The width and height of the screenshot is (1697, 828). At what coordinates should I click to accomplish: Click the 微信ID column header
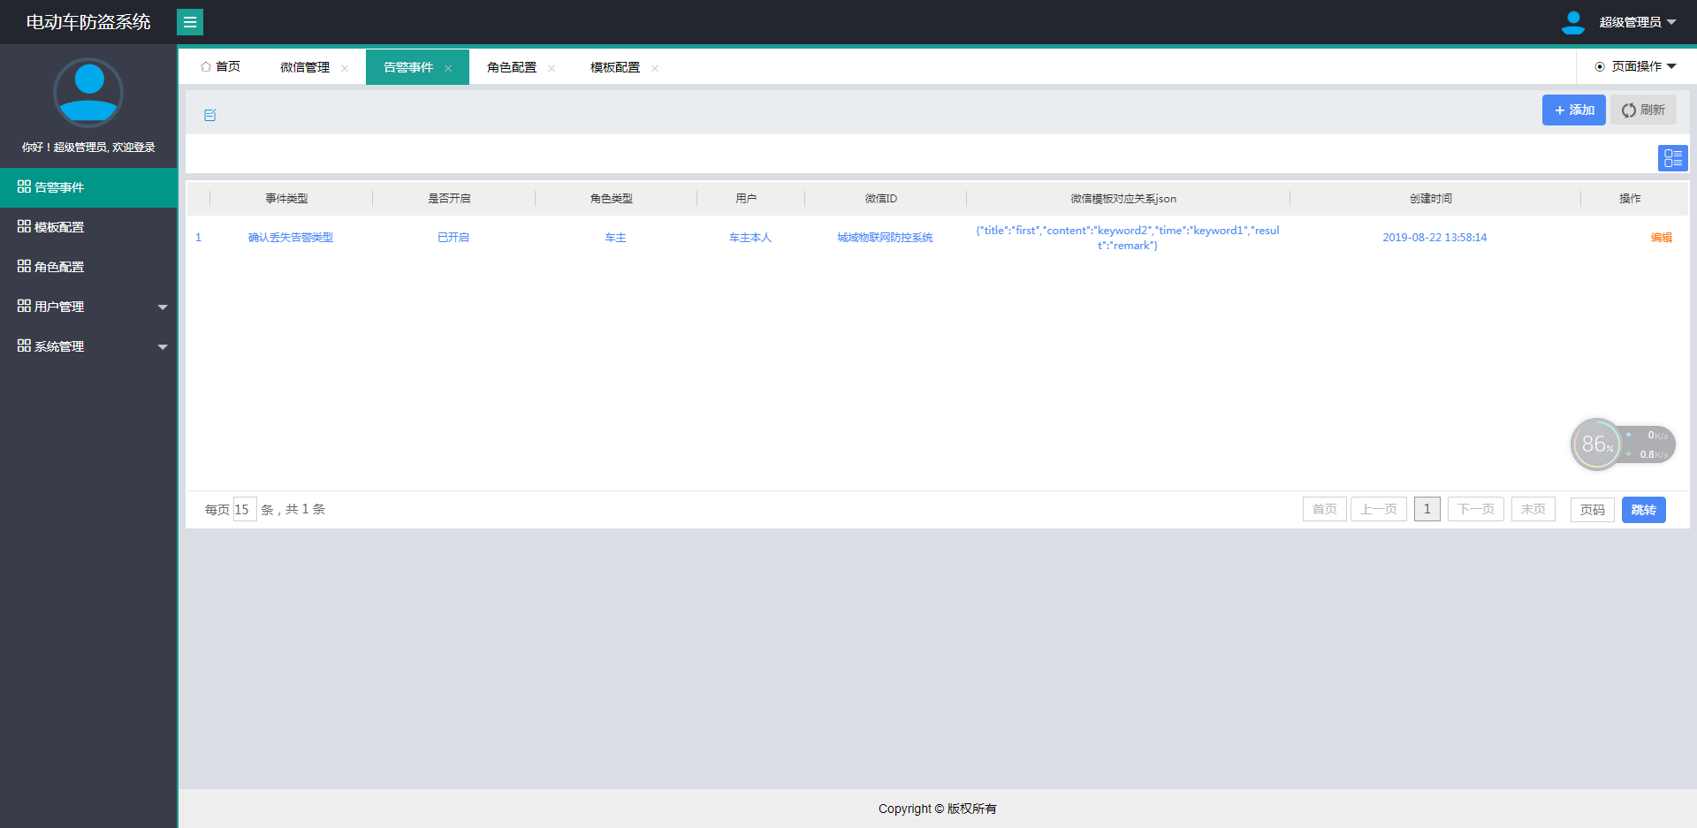click(x=881, y=199)
